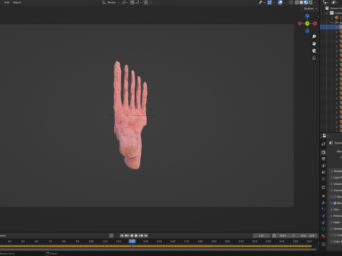
Task: Open the Render properties tab icon
Action: click(323, 152)
